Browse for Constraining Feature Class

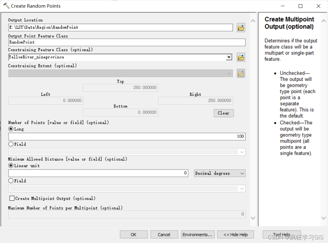pos(241,57)
